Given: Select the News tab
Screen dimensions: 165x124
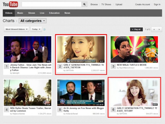Looking at the screenshot, I should point(67,13).
